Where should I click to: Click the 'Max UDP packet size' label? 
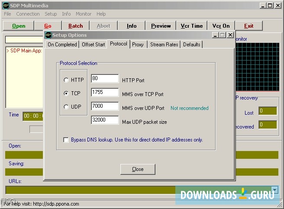click(x=144, y=122)
